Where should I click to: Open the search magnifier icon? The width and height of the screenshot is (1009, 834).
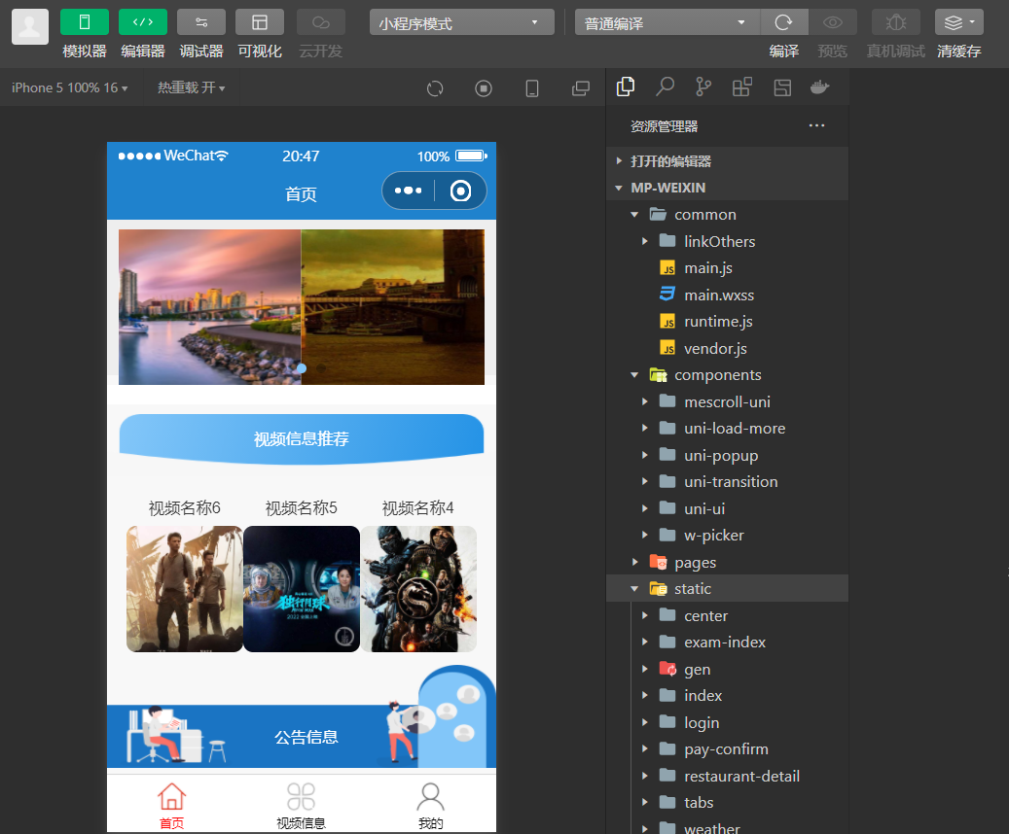pos(665,87)
